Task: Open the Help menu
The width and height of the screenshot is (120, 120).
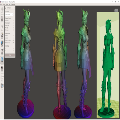Action: coord(10,4)
